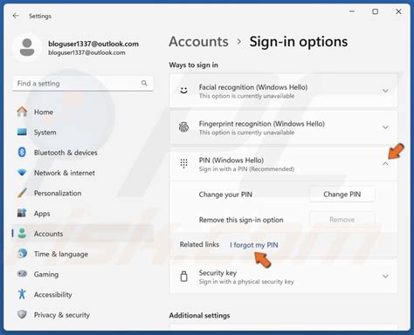Click the Bluetooth icon in sidebar
Image resolution: width=414 pixels, height=335 pixels.
pos(22,152)
